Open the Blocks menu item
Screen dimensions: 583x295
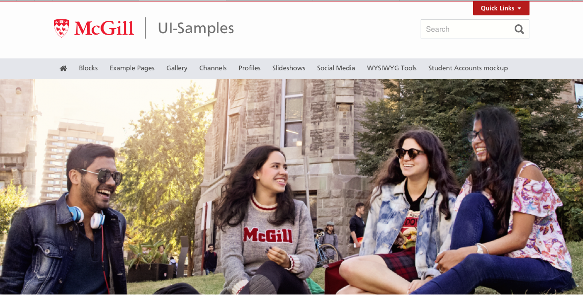(88, 68)
